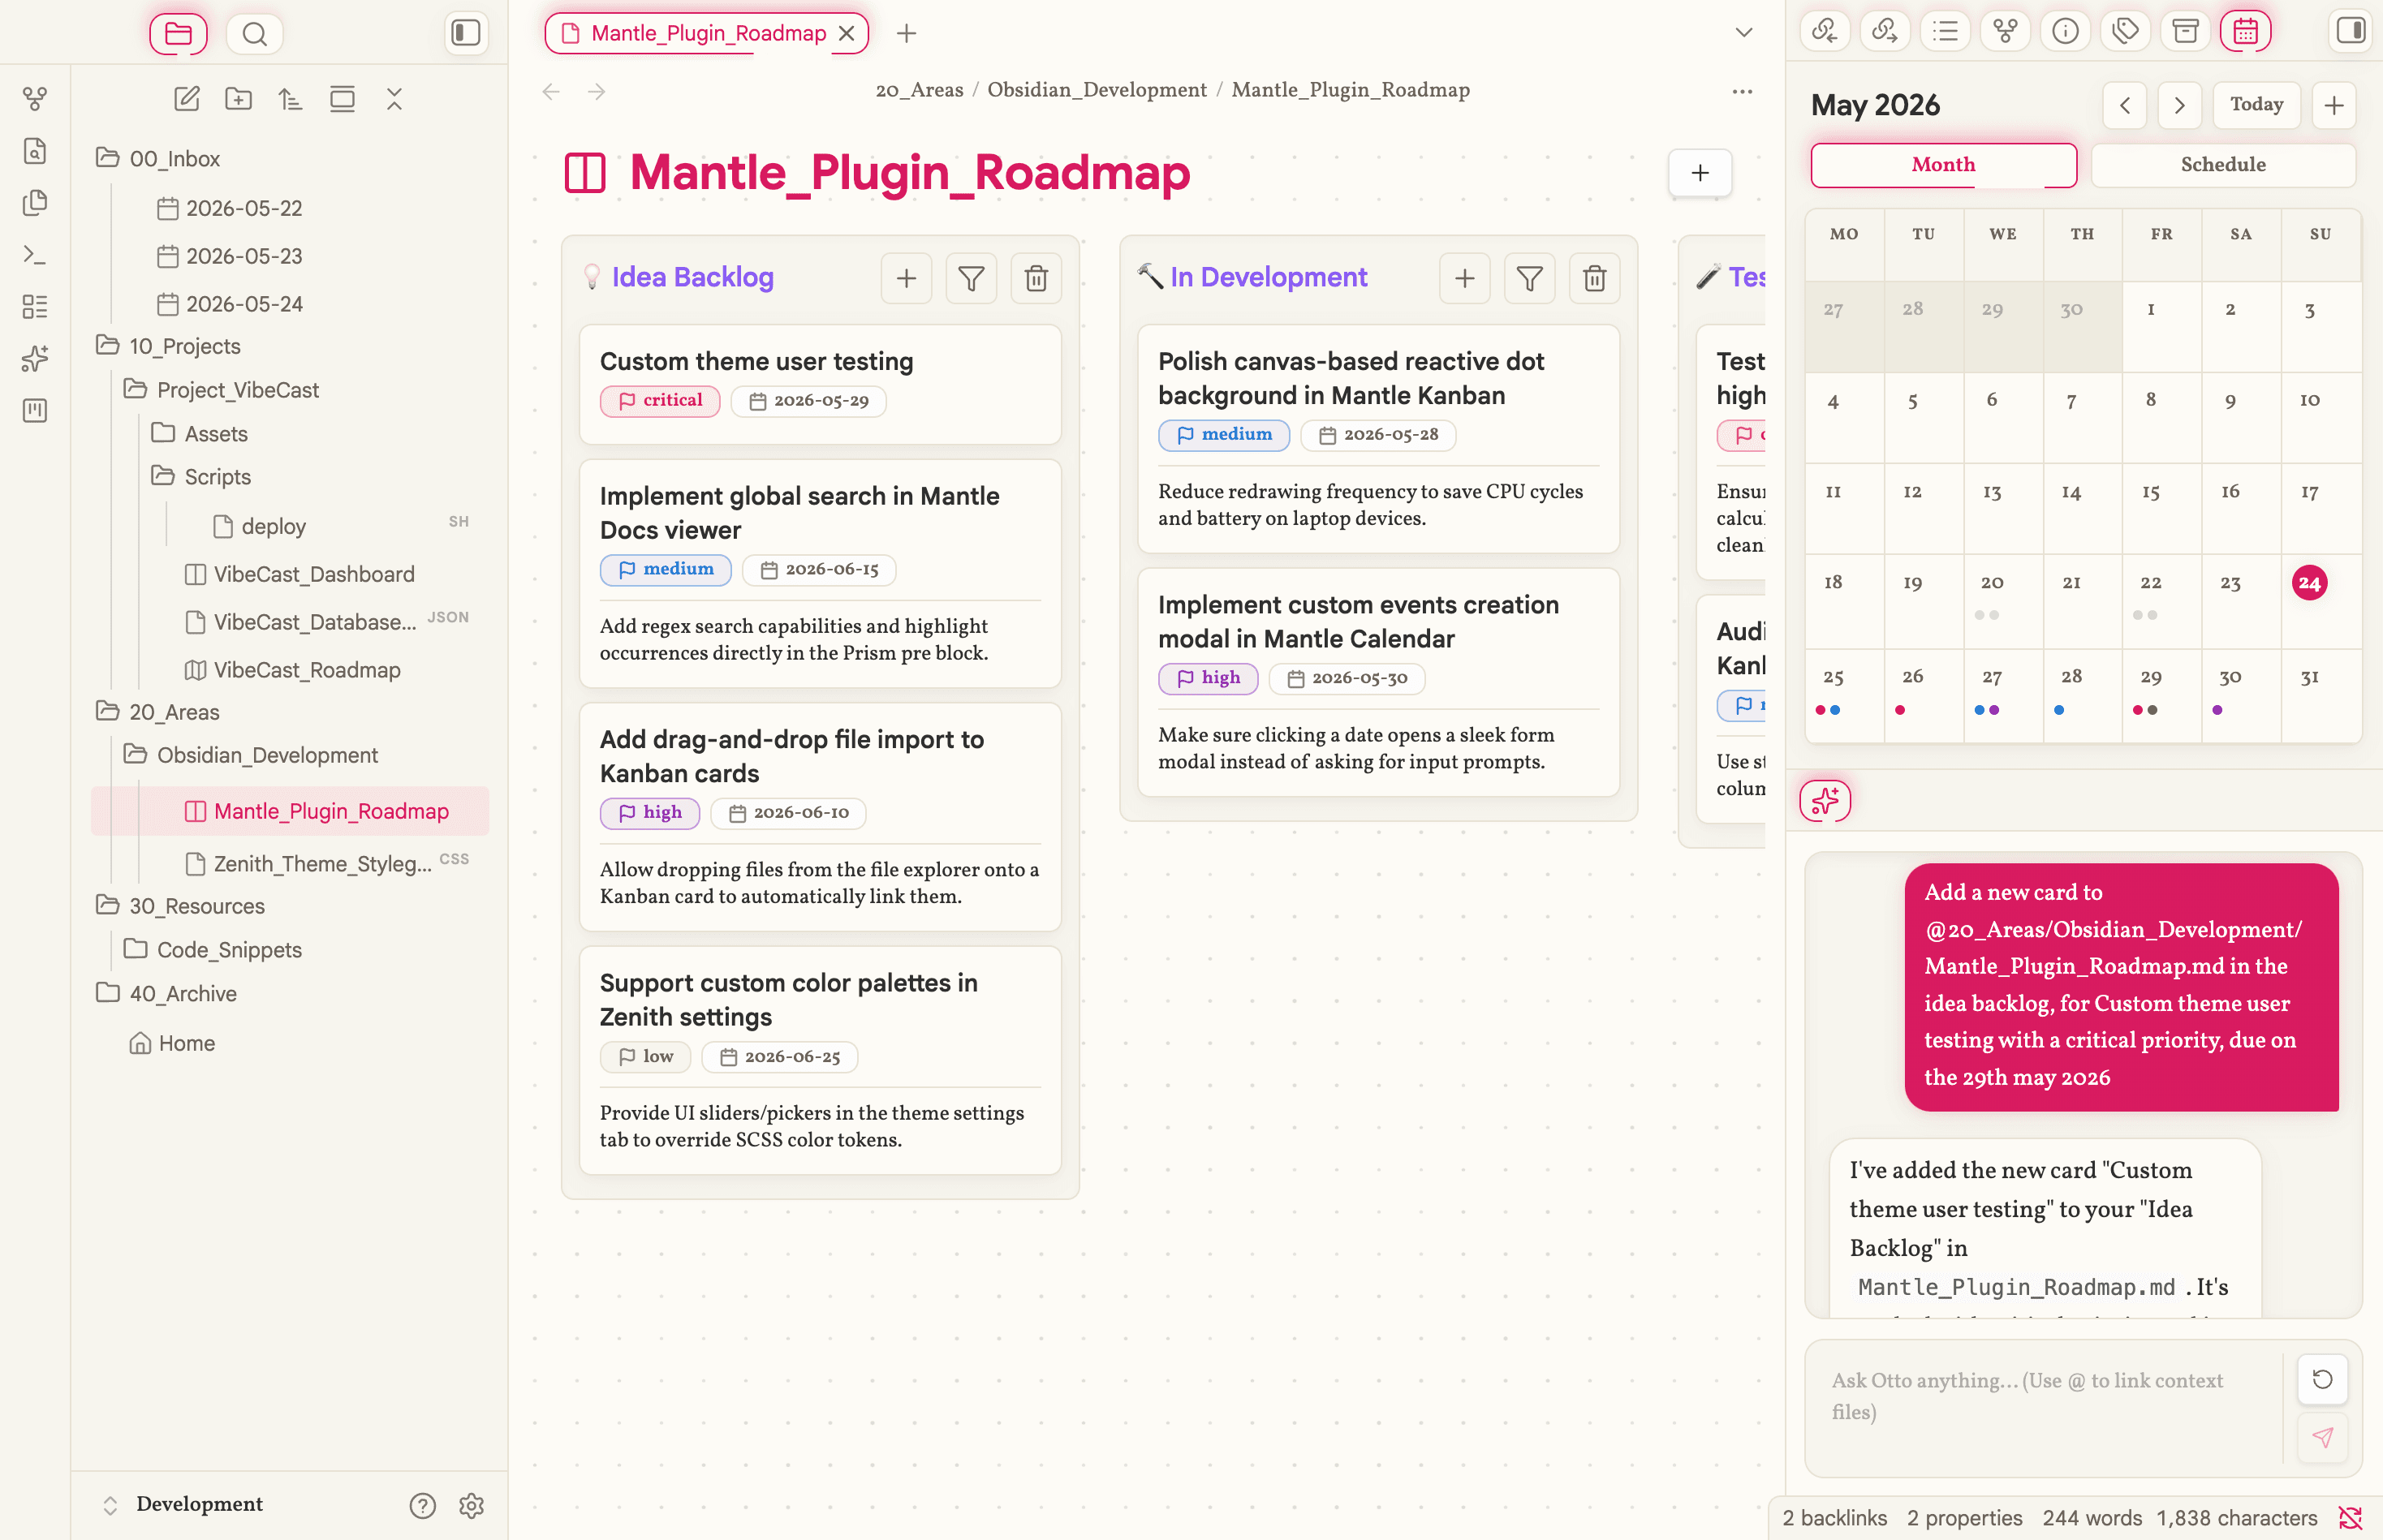The width and height of the screenshot is (2383, 1540).
Task: Click 2 properties in status bar
Action: [1964, 1518]
